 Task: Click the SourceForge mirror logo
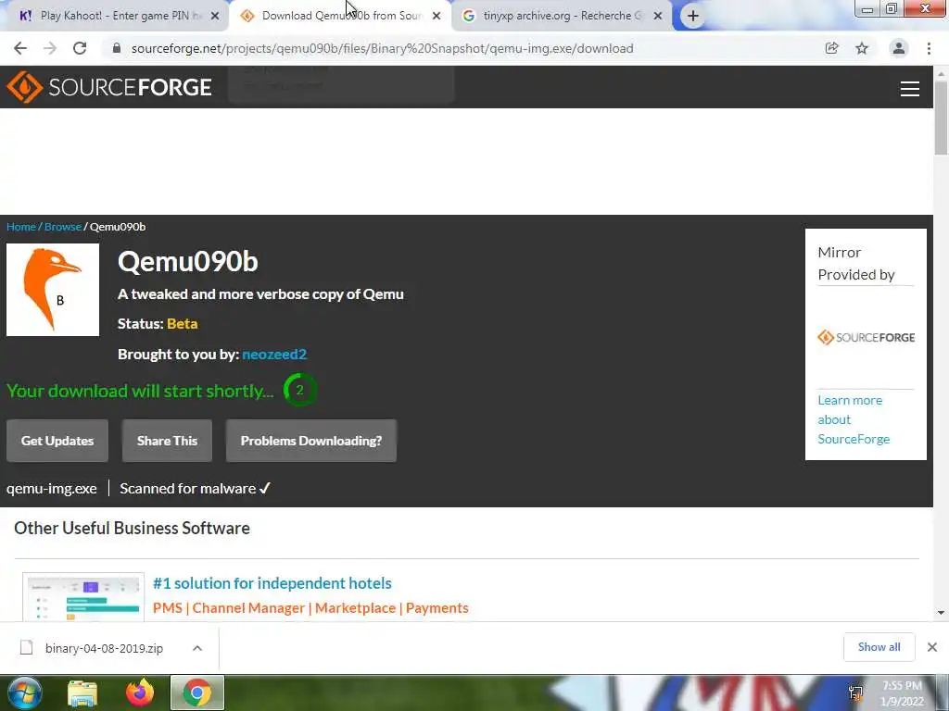867,337
